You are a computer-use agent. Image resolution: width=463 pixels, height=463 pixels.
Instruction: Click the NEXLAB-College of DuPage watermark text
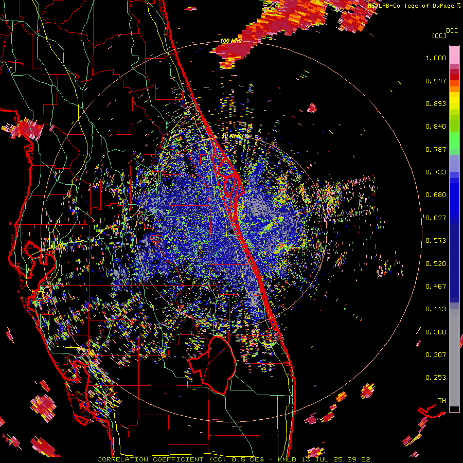[x=411, y=6]
